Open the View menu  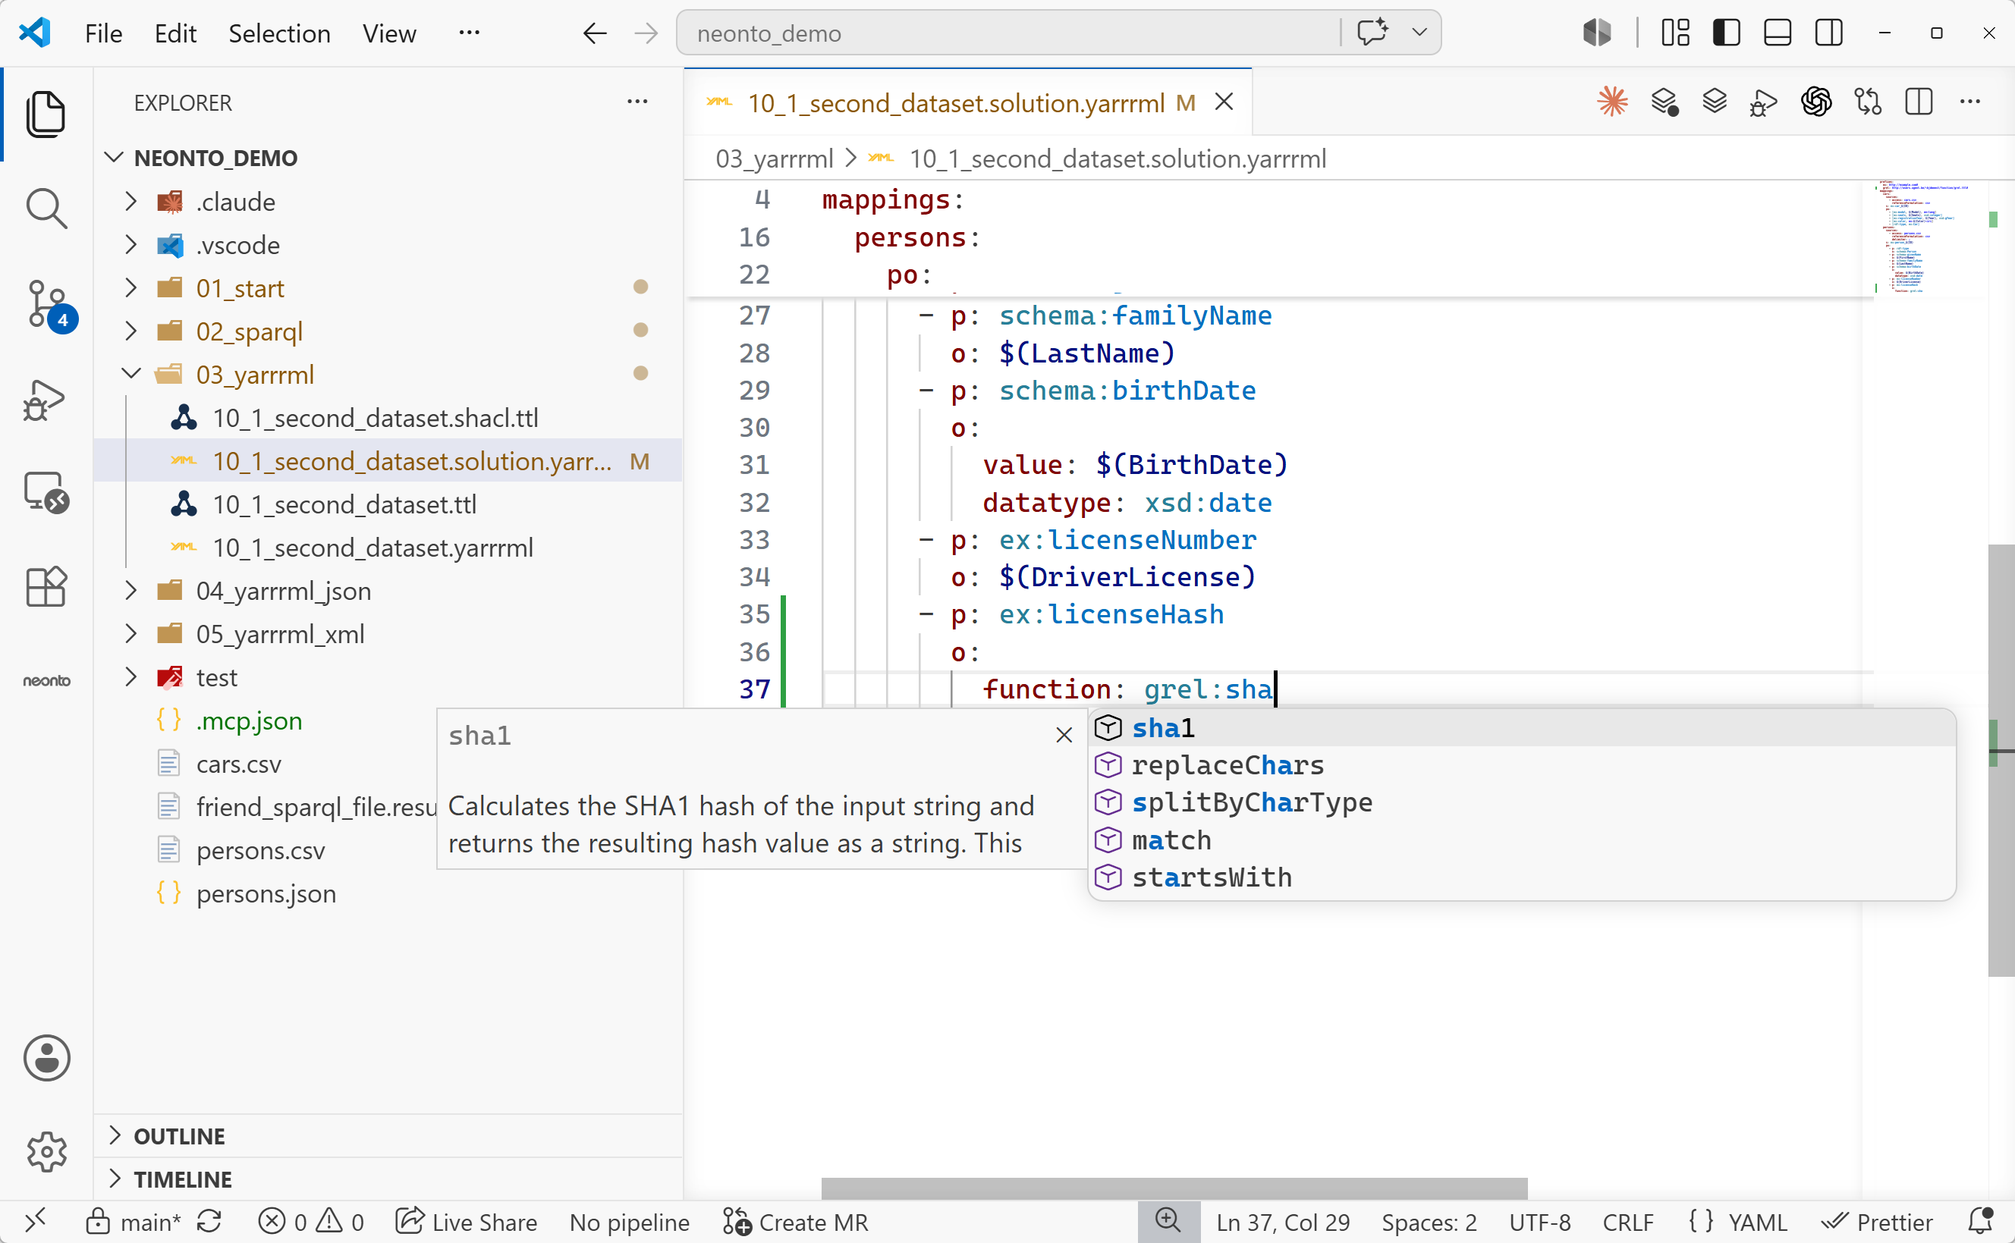coord(390,33)
